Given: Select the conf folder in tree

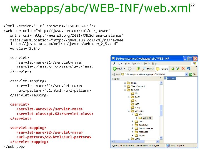Looking at the screenshot, I should click(x=135, y=97).
